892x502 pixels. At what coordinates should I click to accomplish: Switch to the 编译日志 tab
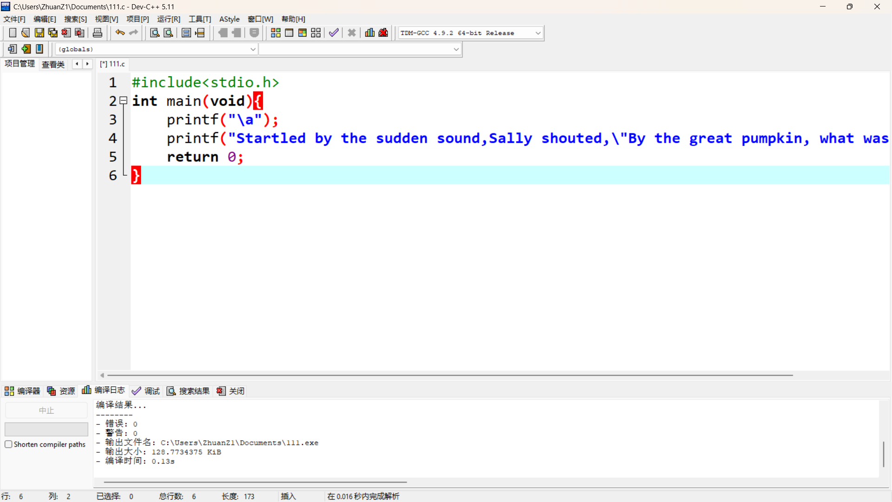pos(104,390)
